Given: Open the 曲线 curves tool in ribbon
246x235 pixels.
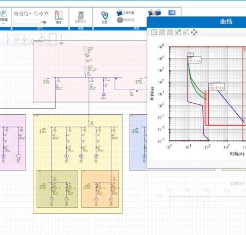Looking at the screenshot, I should (x=59, y=17).
